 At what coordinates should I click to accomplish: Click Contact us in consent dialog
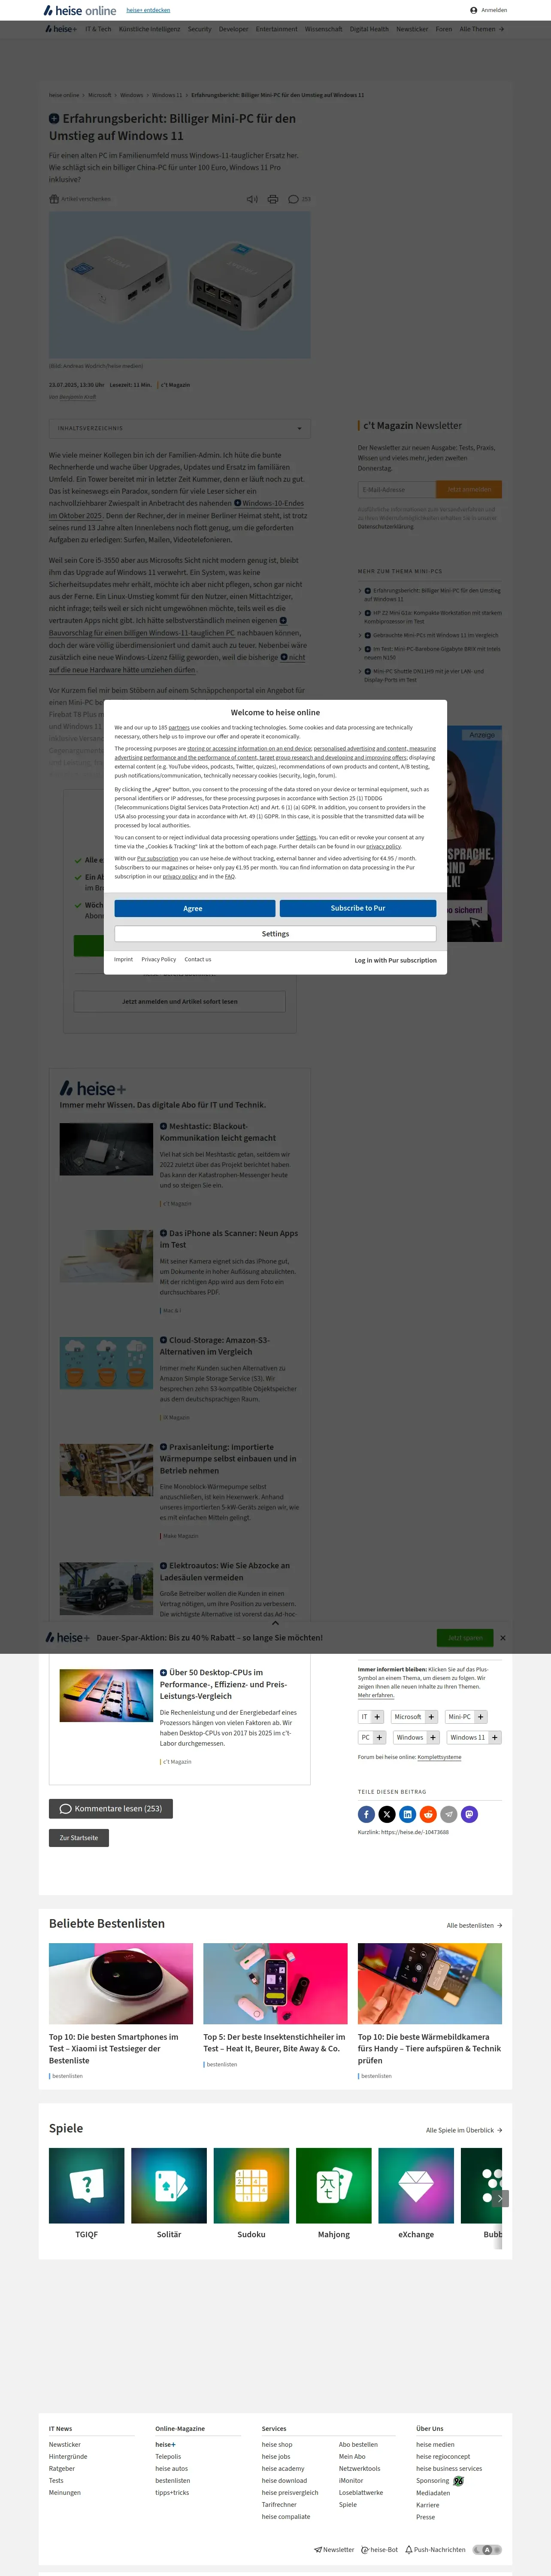(x=197, y=959)
